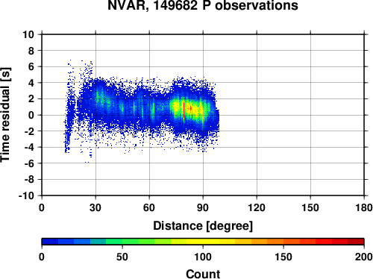Click the y-axis tick label 0
Screen dimensions: 373x279
pyautogui.click(x=31, y=115)
